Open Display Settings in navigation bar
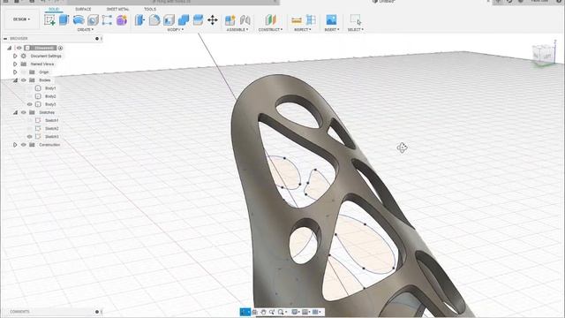565x318 pixels. pyautogui.click(x=296, y=312)
